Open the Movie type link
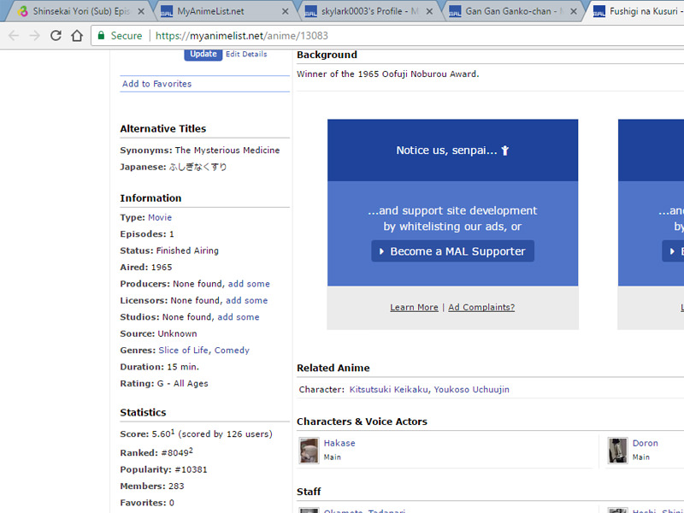684x513 pixels. pyautogui.click(x=160, y=217)
